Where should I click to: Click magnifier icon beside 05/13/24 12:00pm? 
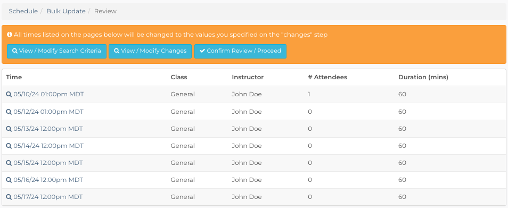point(9,129)
